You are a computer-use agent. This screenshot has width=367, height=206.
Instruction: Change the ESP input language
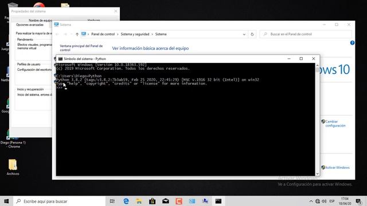[x=332, y=201]
